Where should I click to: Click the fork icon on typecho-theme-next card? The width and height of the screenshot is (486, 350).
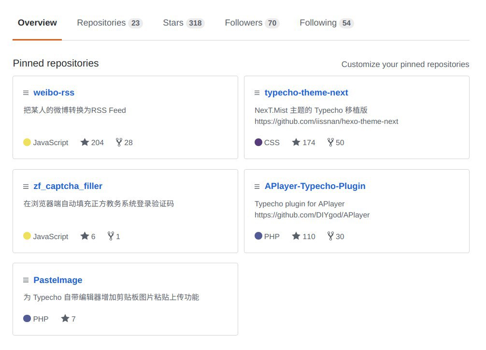[x=330, y=142]
